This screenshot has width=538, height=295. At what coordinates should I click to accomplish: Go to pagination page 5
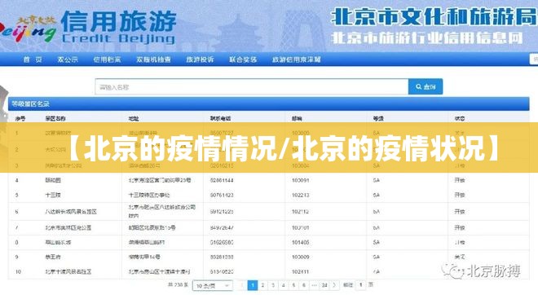pos(293,285)
